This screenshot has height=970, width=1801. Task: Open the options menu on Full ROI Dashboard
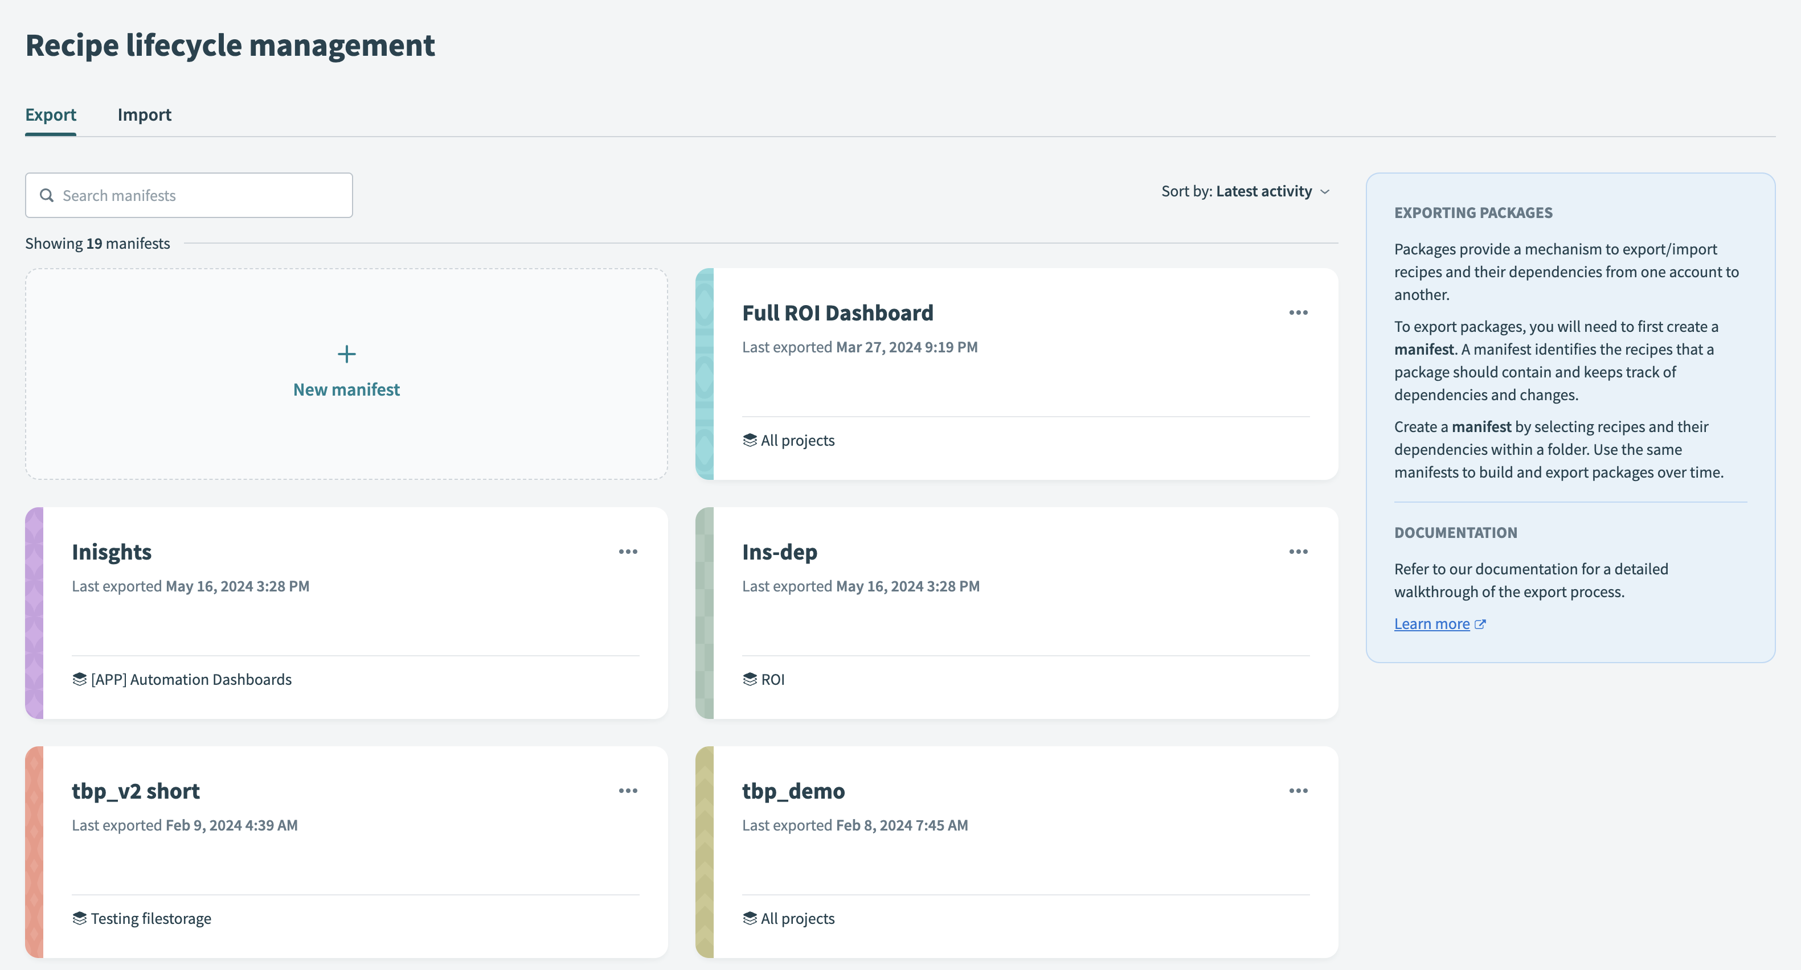click(1297, 313)
